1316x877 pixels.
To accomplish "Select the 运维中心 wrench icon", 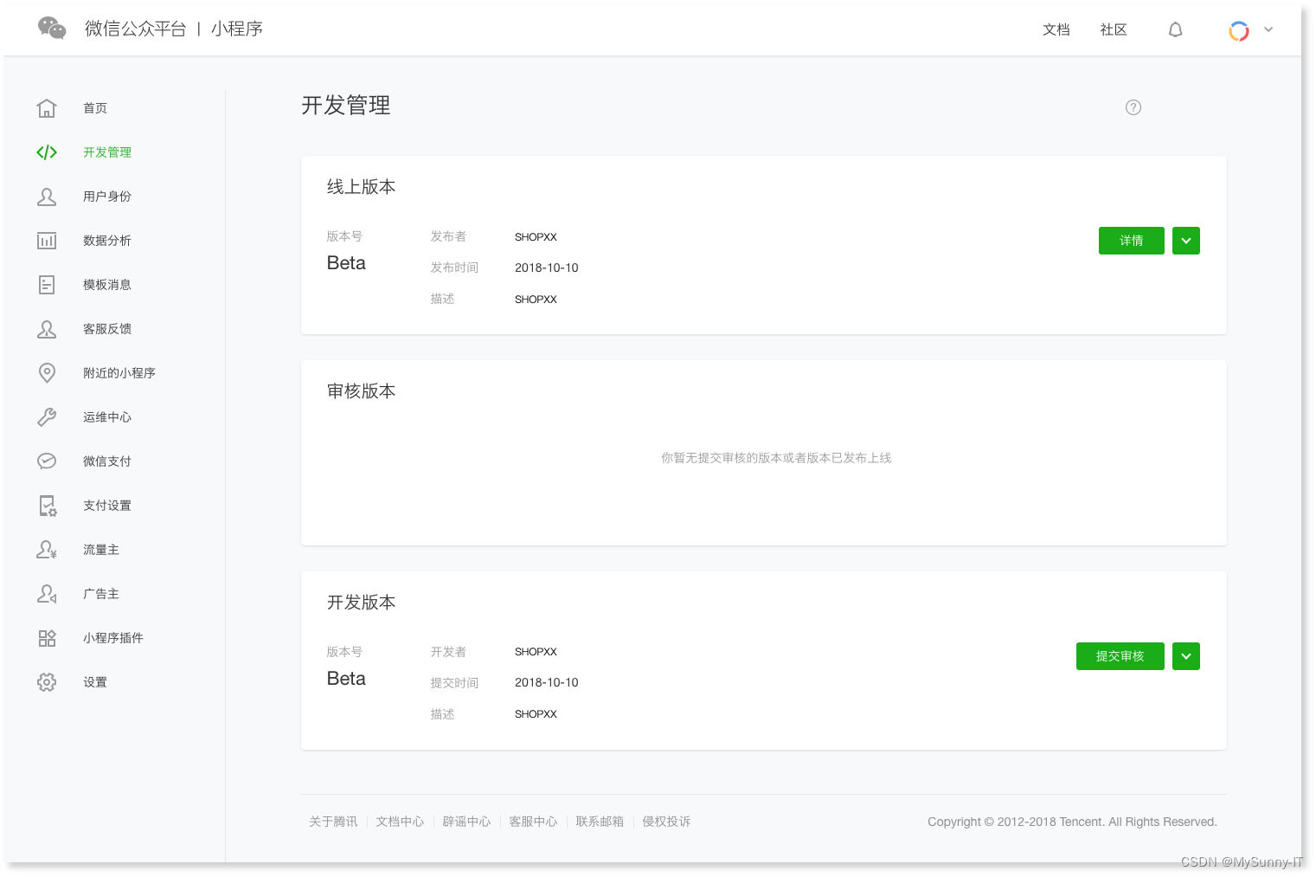I will pos(47,416).
